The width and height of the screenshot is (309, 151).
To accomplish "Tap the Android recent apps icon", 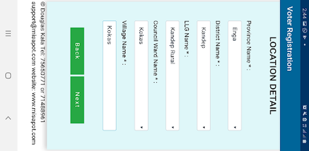I will [x=8, y=33].
